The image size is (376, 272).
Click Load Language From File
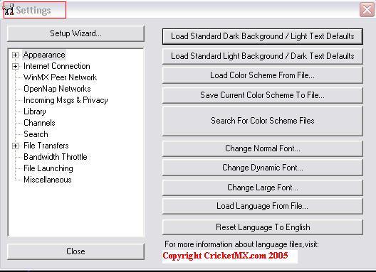pos(263,206)
